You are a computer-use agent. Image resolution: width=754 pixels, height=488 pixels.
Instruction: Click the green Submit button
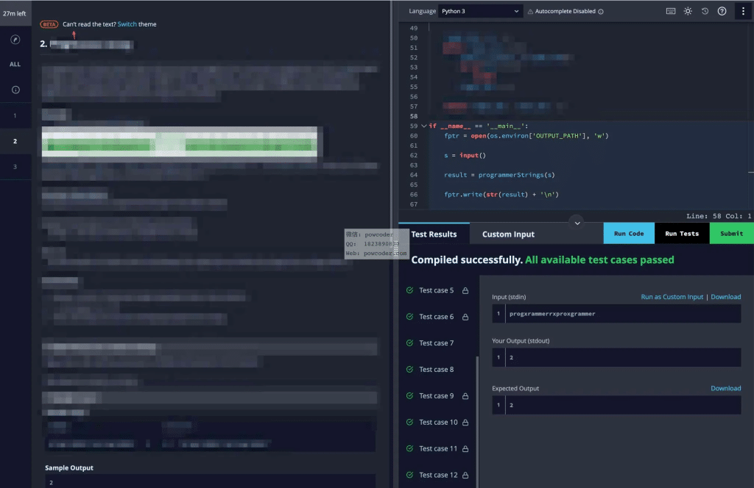[731, 233]
